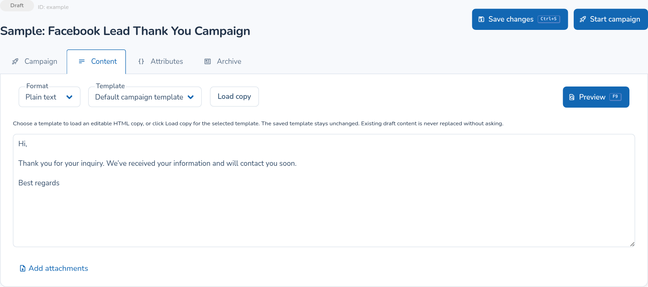Click the Add attachments link
Screen dimensions: 648x287
(x=54, y=268)
